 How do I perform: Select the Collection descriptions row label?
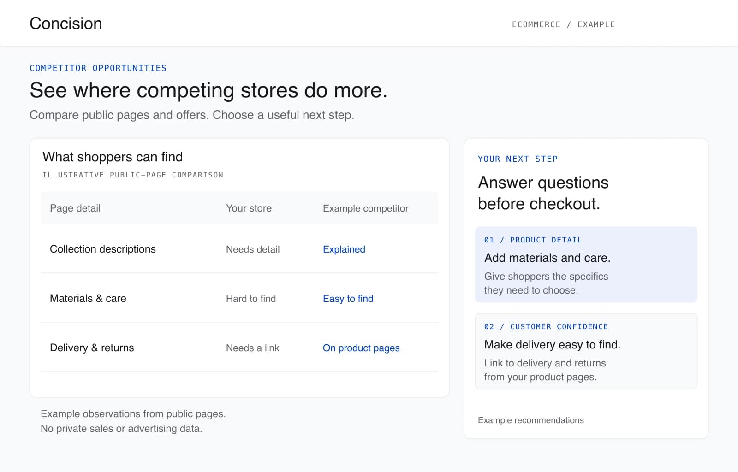(x=103, y=249)
